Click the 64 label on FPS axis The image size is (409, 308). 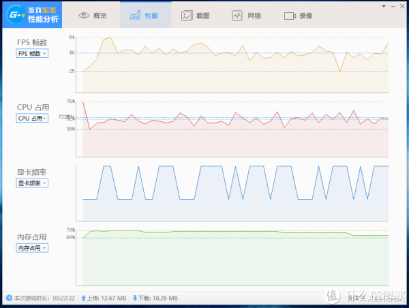[72, 37]
